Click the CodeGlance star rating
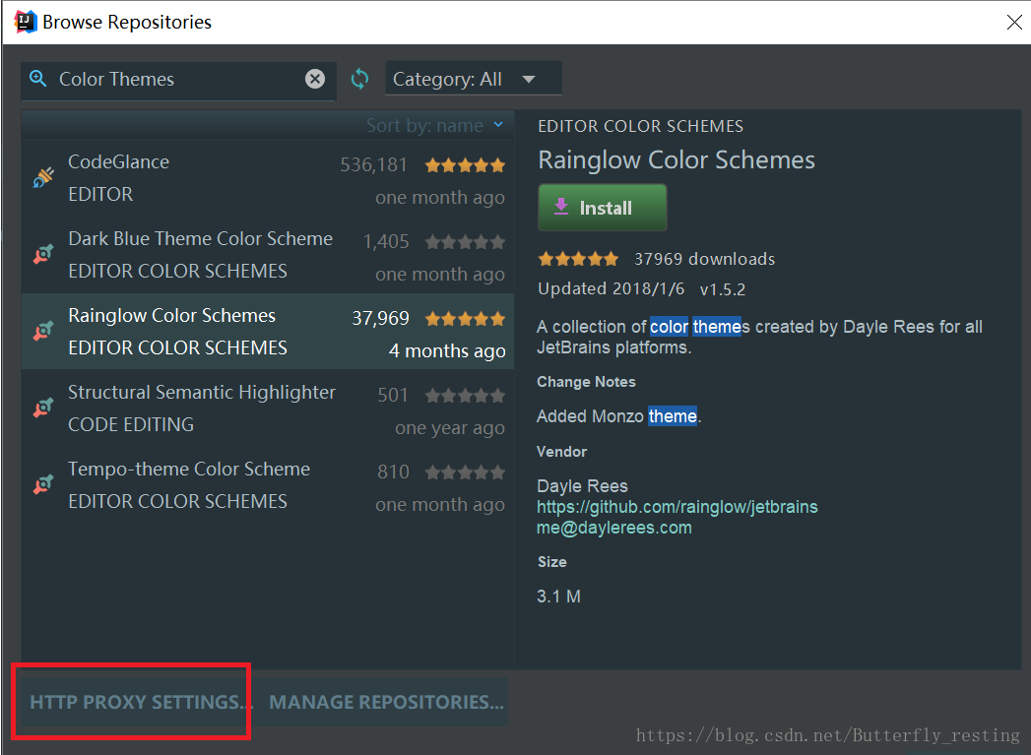Screen dimensions: 1031x755 [x=465, y=165]
